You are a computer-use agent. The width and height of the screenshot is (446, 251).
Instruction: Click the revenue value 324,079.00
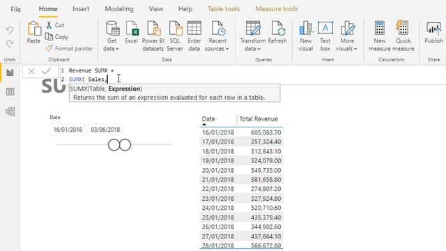[266, 160]
